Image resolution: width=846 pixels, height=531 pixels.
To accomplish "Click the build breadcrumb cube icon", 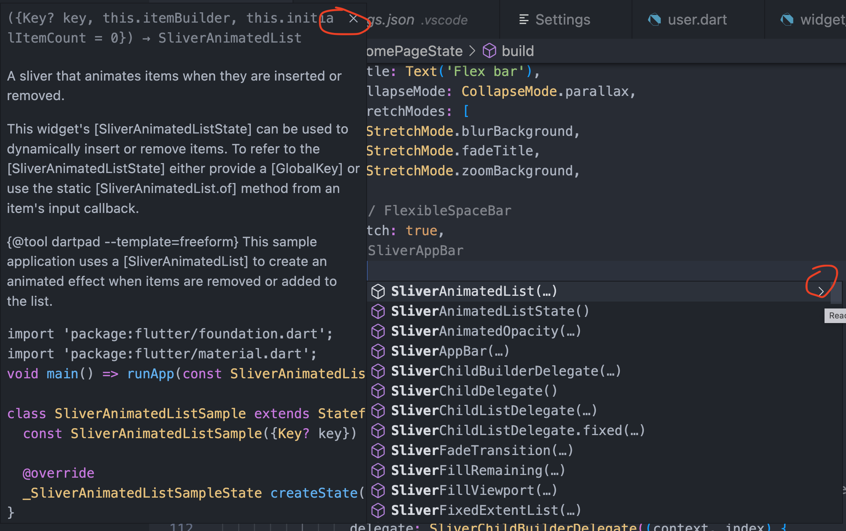I will click(489, 51).
